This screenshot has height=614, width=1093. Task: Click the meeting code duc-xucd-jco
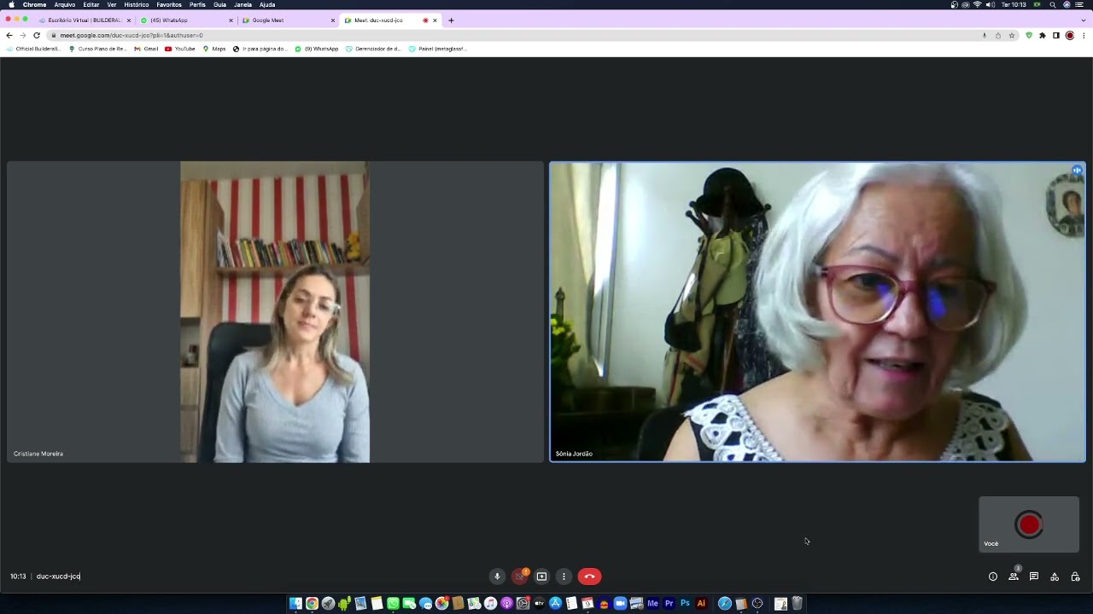click(58, 576)
